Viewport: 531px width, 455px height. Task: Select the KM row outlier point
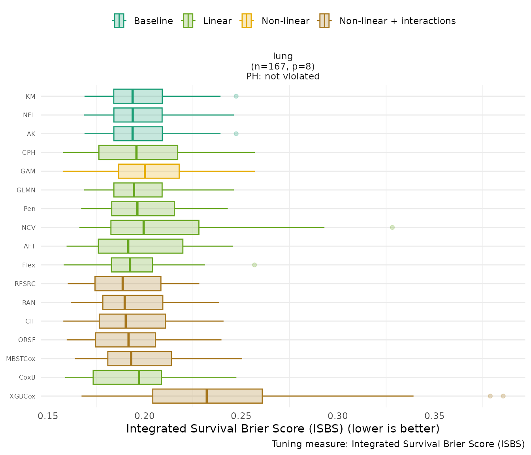[236, 96]
